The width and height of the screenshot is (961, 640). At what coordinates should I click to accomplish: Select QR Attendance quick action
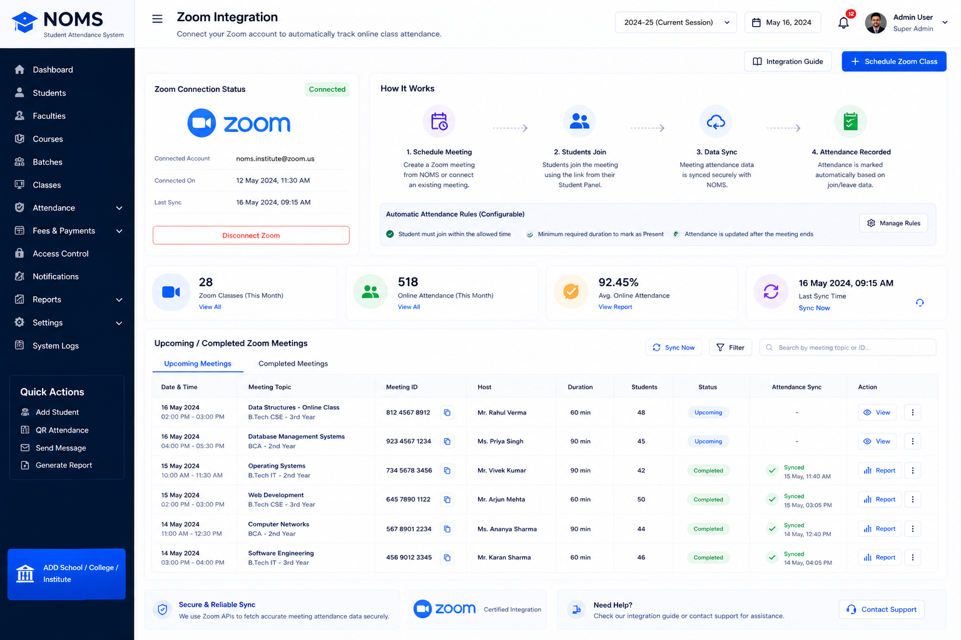click(55, 430)
